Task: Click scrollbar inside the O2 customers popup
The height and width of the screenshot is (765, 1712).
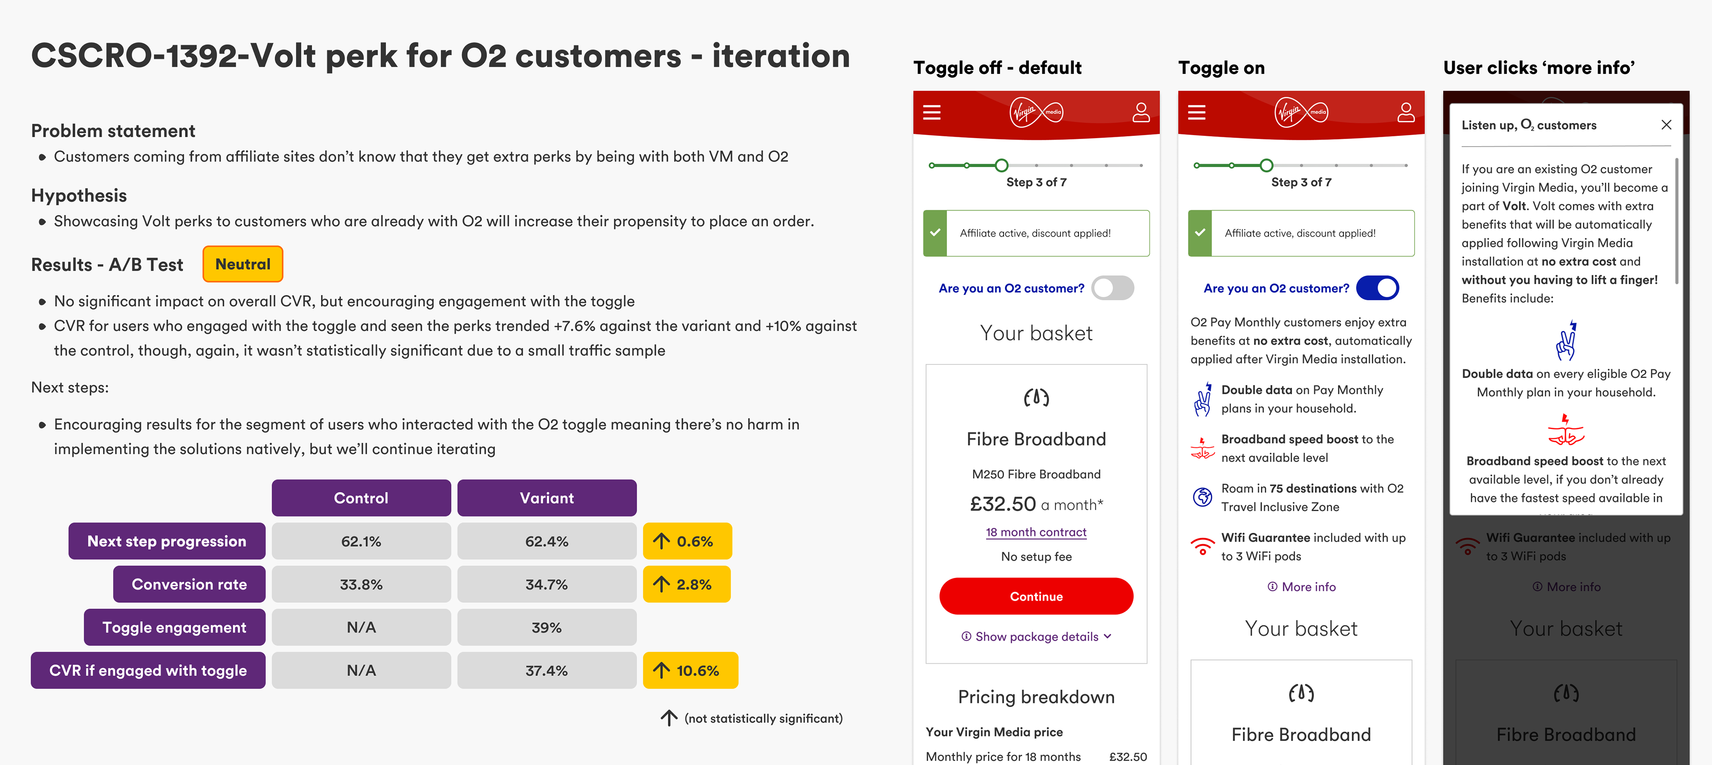Action: tap(1677, 221)
